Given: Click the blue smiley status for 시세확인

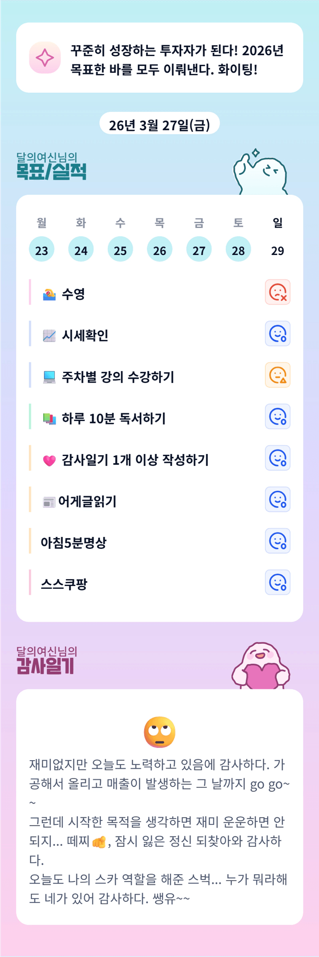Looking at the screenshot, I should pos(277,334).
